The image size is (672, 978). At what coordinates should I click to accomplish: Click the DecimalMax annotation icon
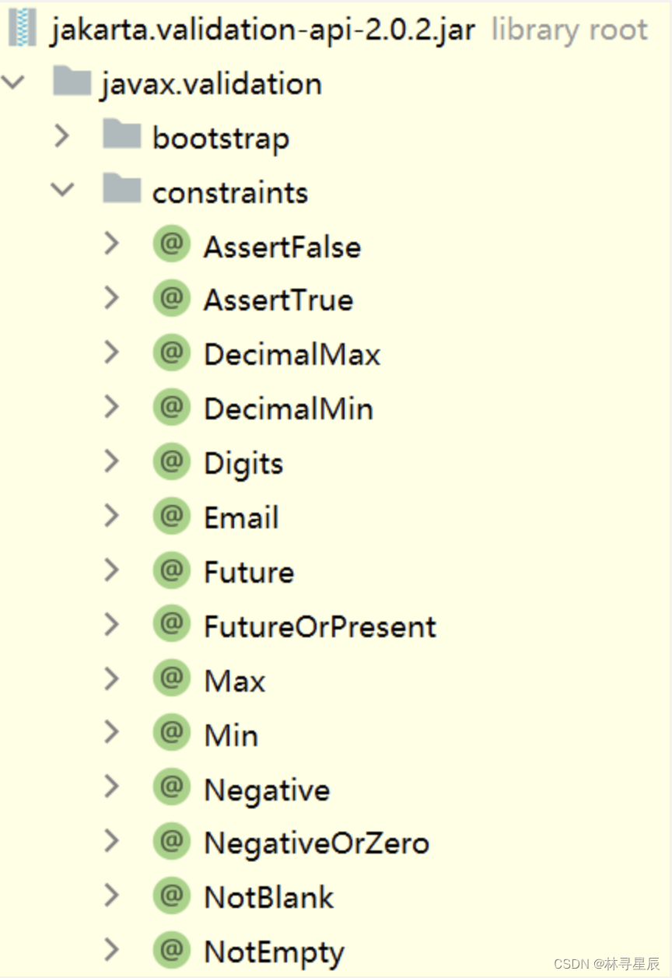[171, 354]
